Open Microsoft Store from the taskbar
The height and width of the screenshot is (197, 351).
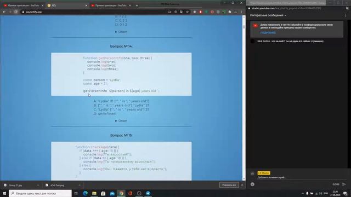pyautogui.click(x=103, y=193)
